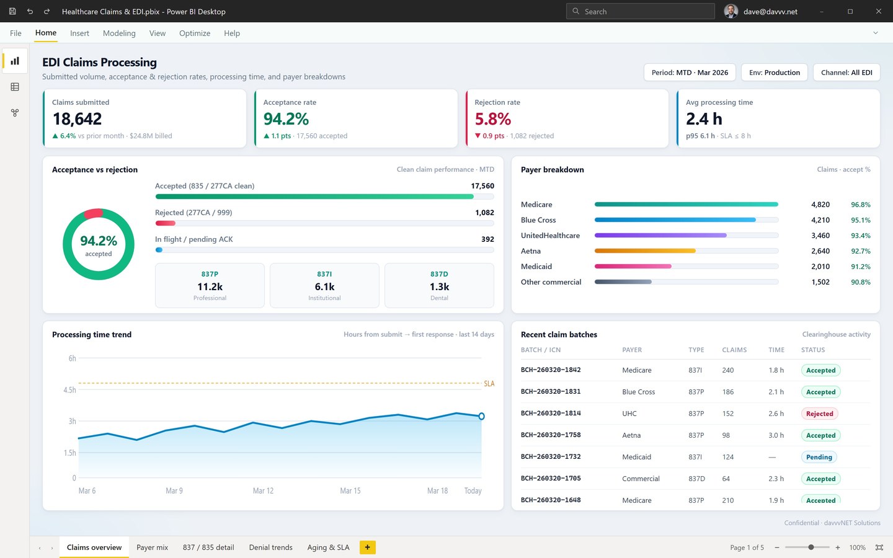
Task: Go to next page tabs arrow
Action: (52, 548)
